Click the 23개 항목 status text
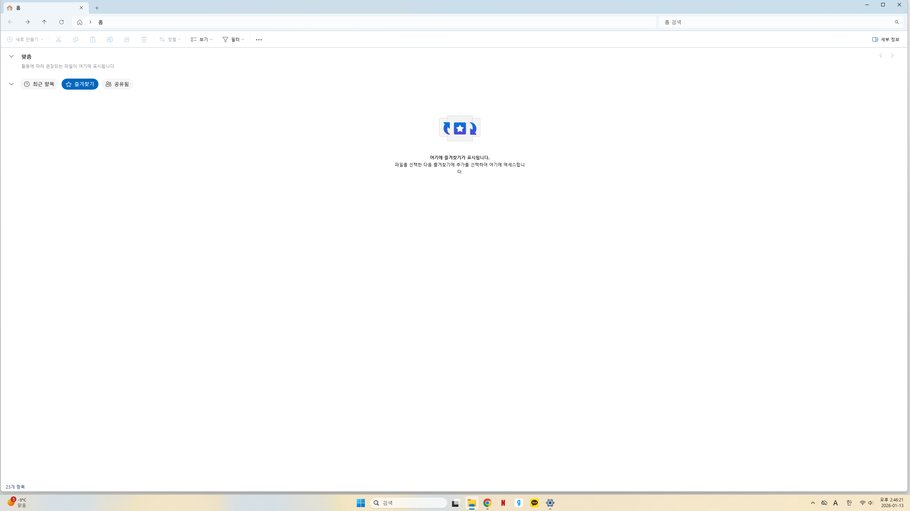The height and width of the screenshot is (511, 910). pyautogui.click(x=15, y=487)
